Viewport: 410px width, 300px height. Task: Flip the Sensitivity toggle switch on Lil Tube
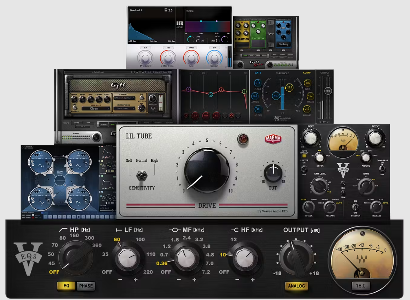click(x=142, y=176)
